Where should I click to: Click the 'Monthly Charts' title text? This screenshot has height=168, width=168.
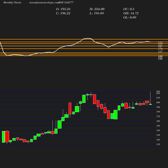pyautogui.click(x=12, y=2)
